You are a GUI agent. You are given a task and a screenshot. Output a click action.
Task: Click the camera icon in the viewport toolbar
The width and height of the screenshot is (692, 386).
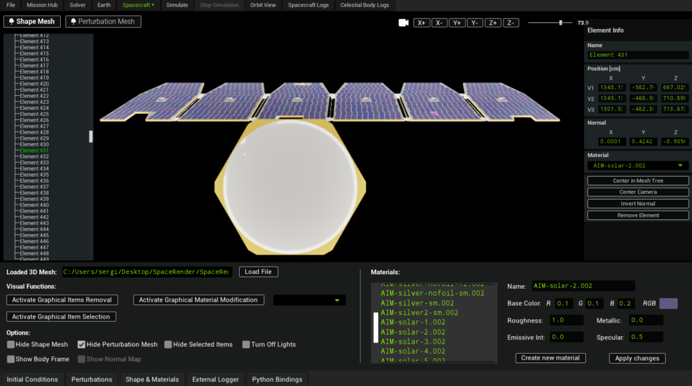point(403,23)
